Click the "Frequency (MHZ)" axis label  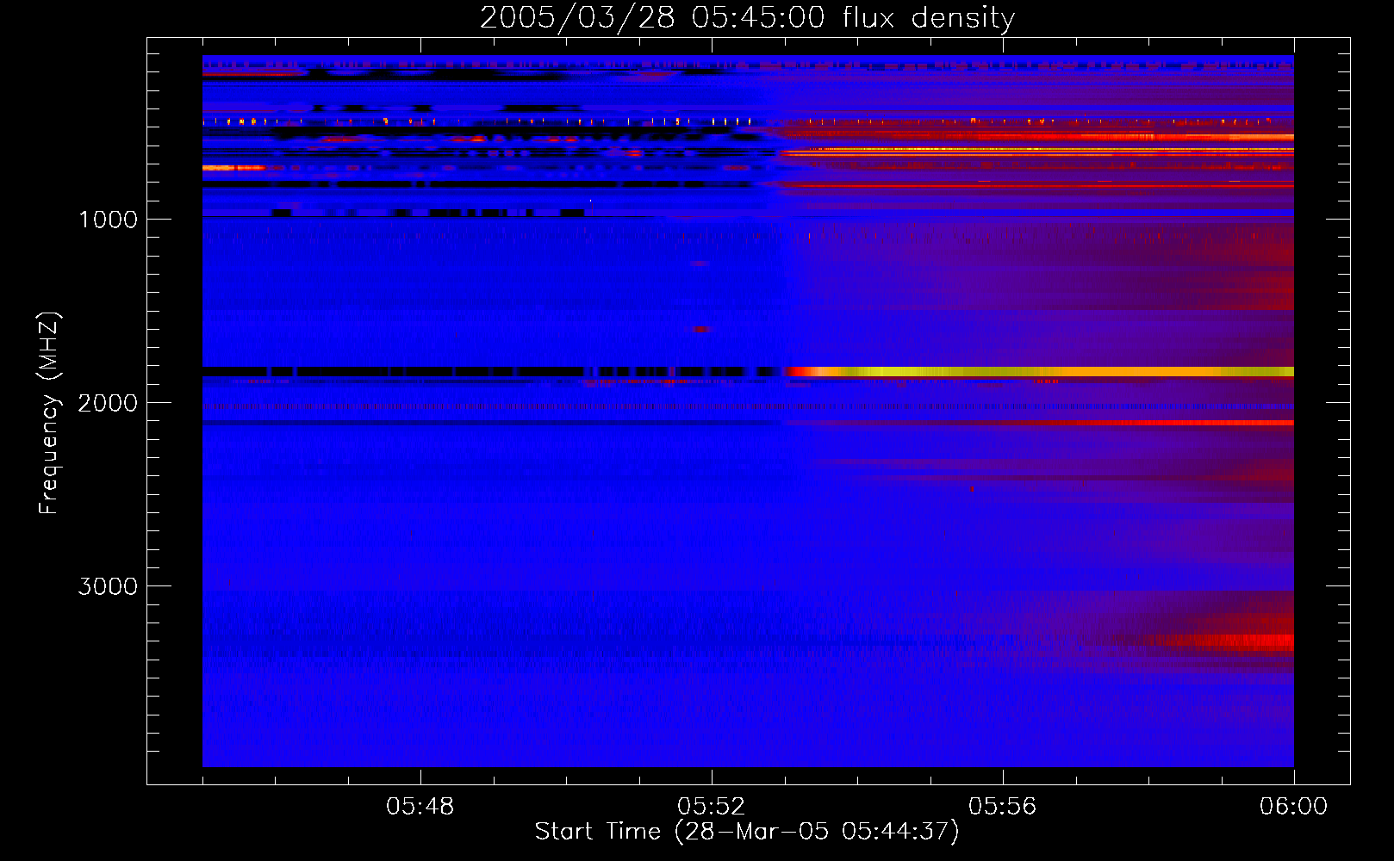tap(50, 413)
